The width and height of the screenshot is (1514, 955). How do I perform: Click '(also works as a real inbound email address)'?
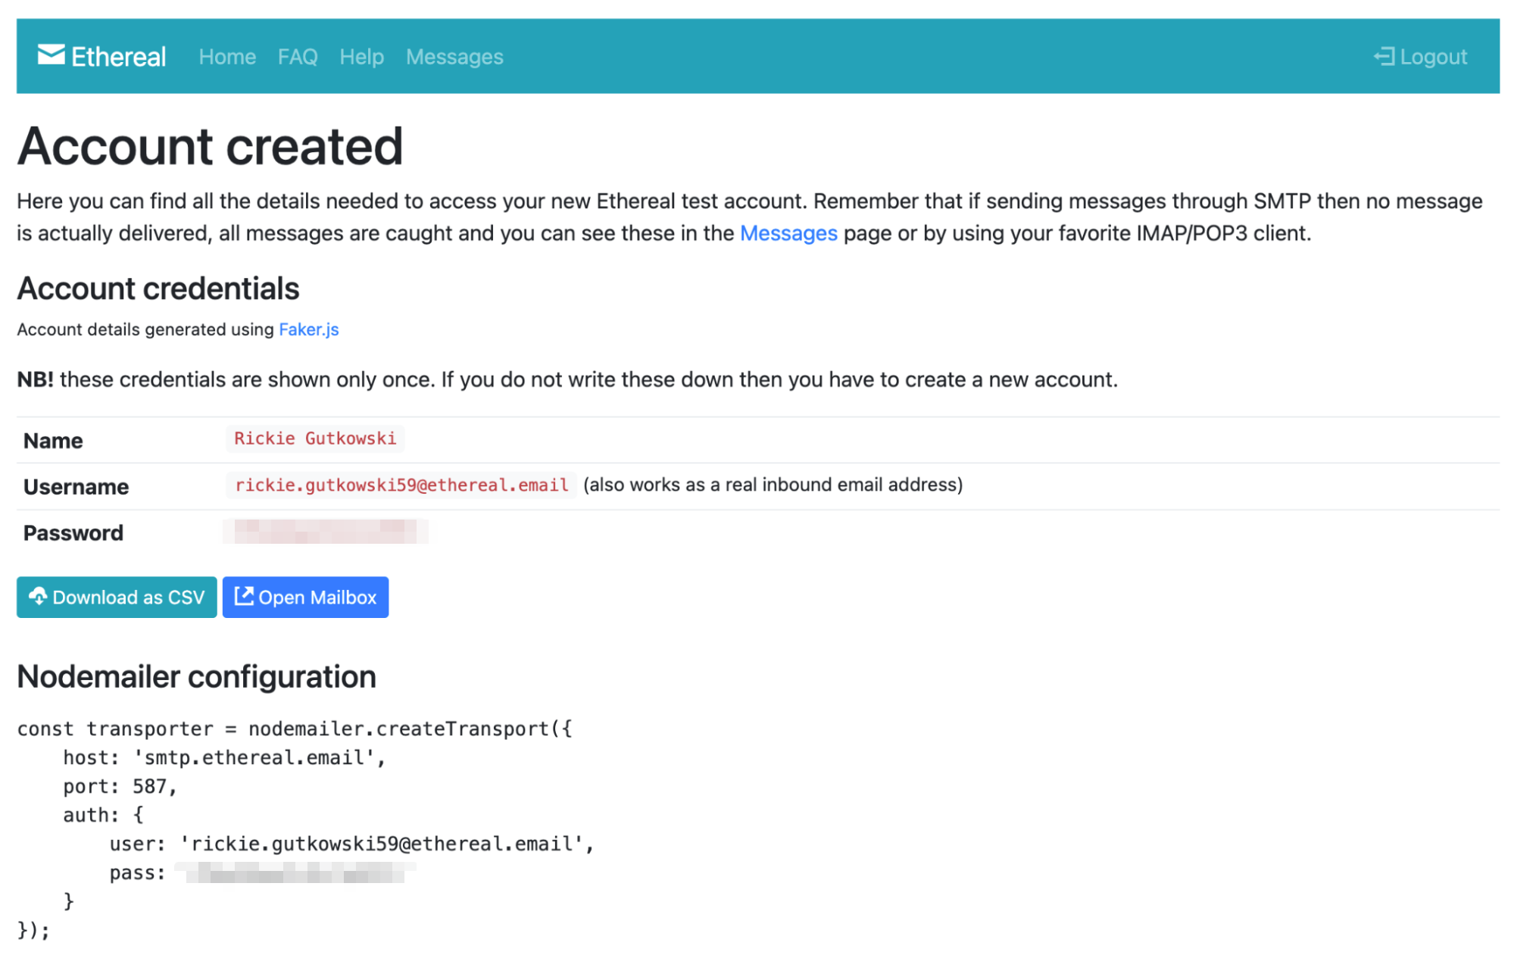[x=773, y=485]
